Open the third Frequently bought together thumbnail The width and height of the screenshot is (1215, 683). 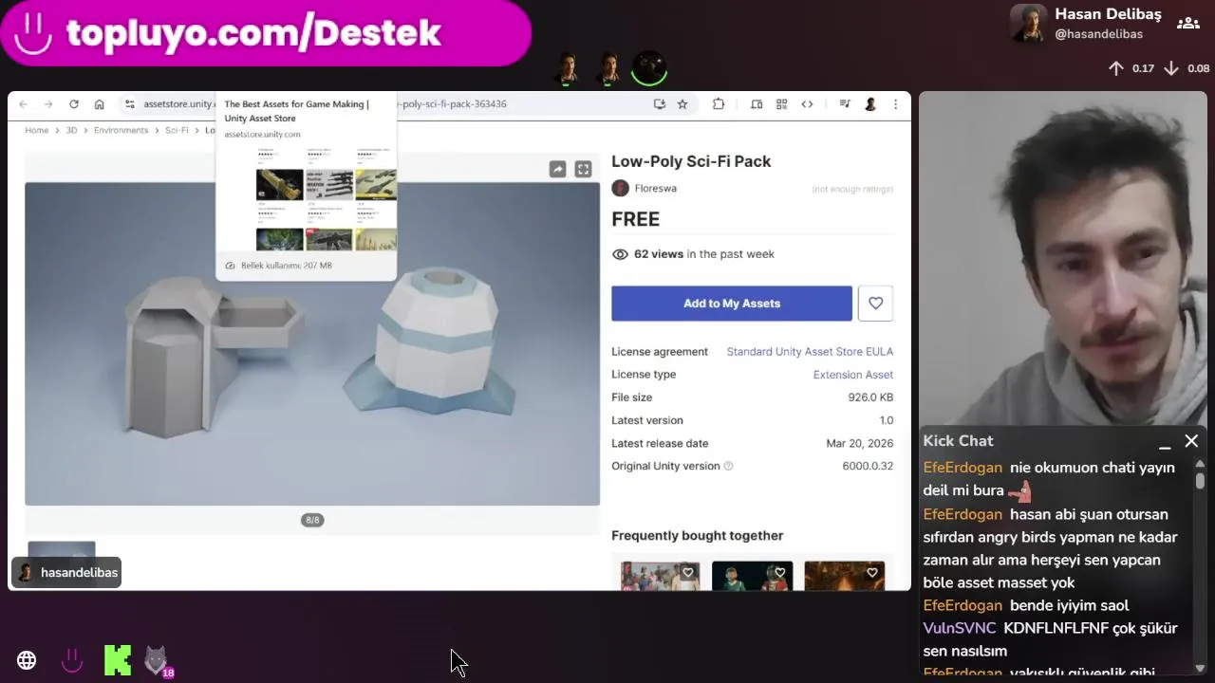[x=844, y=575]
